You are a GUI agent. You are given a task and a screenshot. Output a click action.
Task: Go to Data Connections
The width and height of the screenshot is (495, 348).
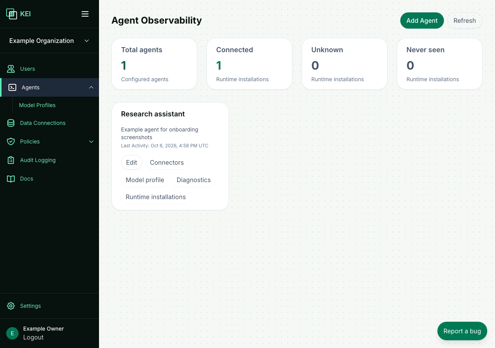tap(49, 123)
